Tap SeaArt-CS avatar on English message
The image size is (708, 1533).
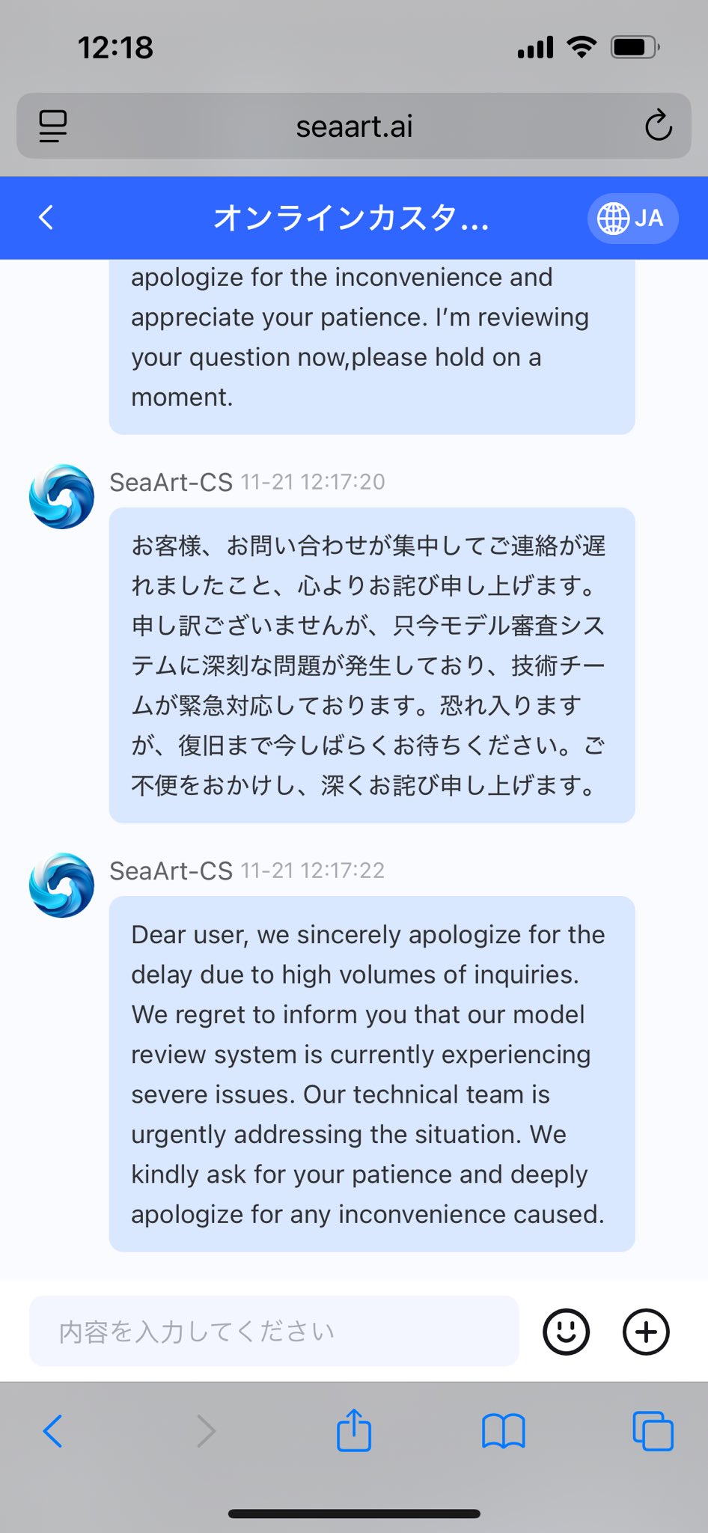click(61, 885)
